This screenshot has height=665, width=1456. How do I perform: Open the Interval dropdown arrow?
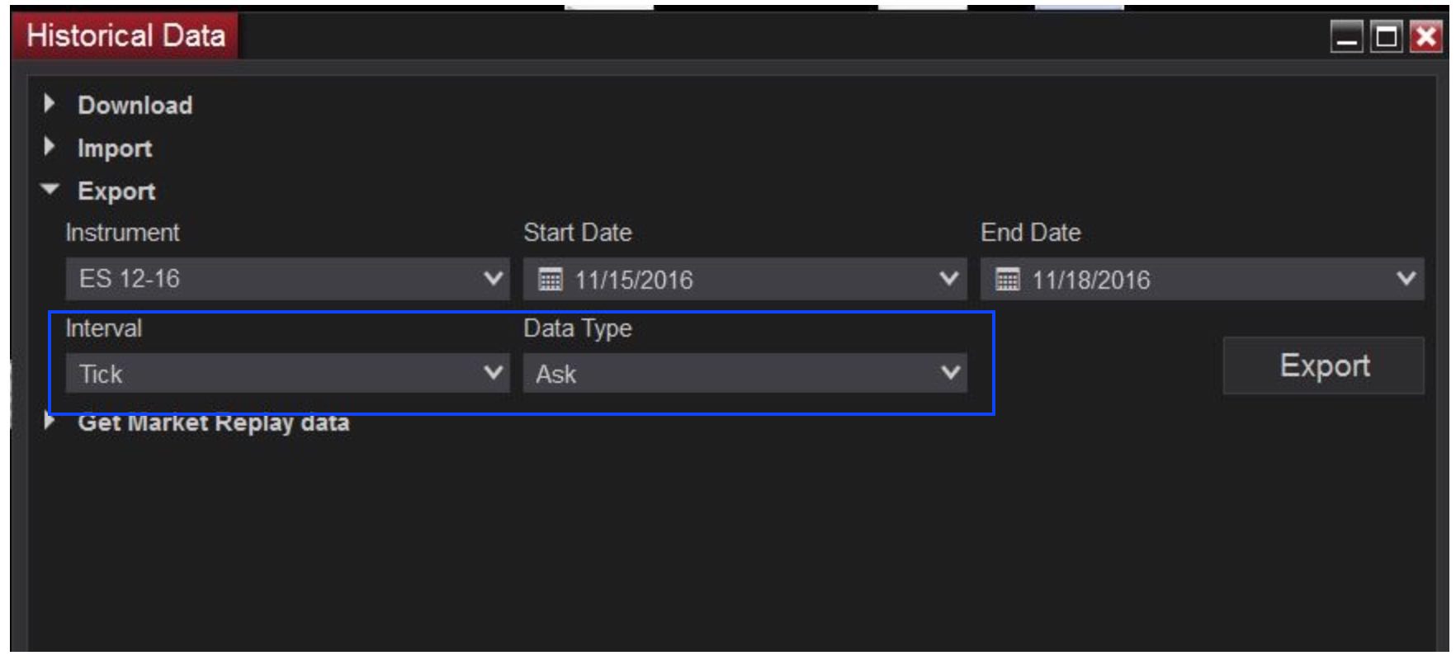point(493,373)
